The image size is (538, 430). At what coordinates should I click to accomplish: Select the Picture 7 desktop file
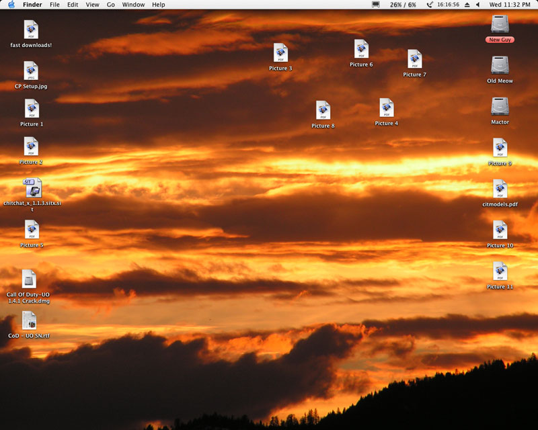[x=414, y=58]
